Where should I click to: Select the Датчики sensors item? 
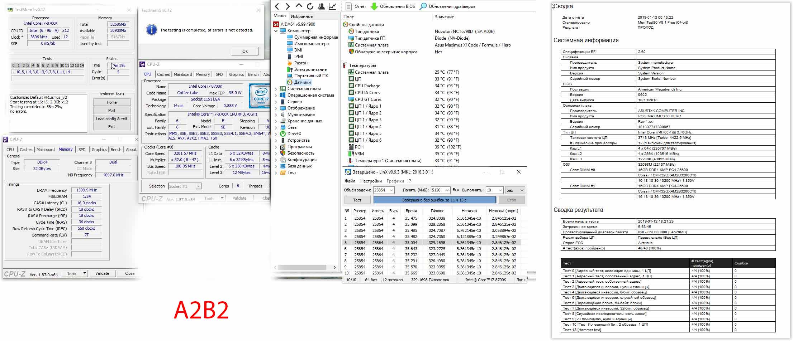(299, 82)
